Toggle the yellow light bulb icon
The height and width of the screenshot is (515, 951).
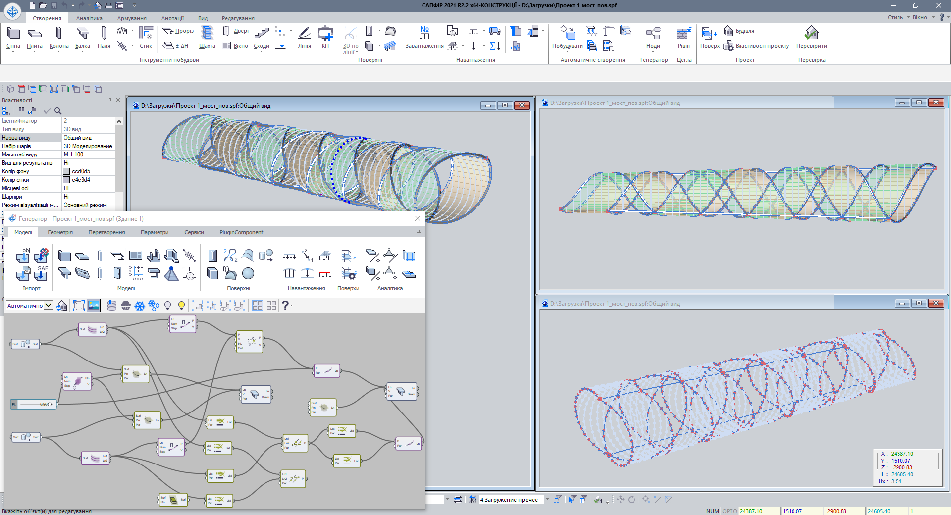pos(181,306)
